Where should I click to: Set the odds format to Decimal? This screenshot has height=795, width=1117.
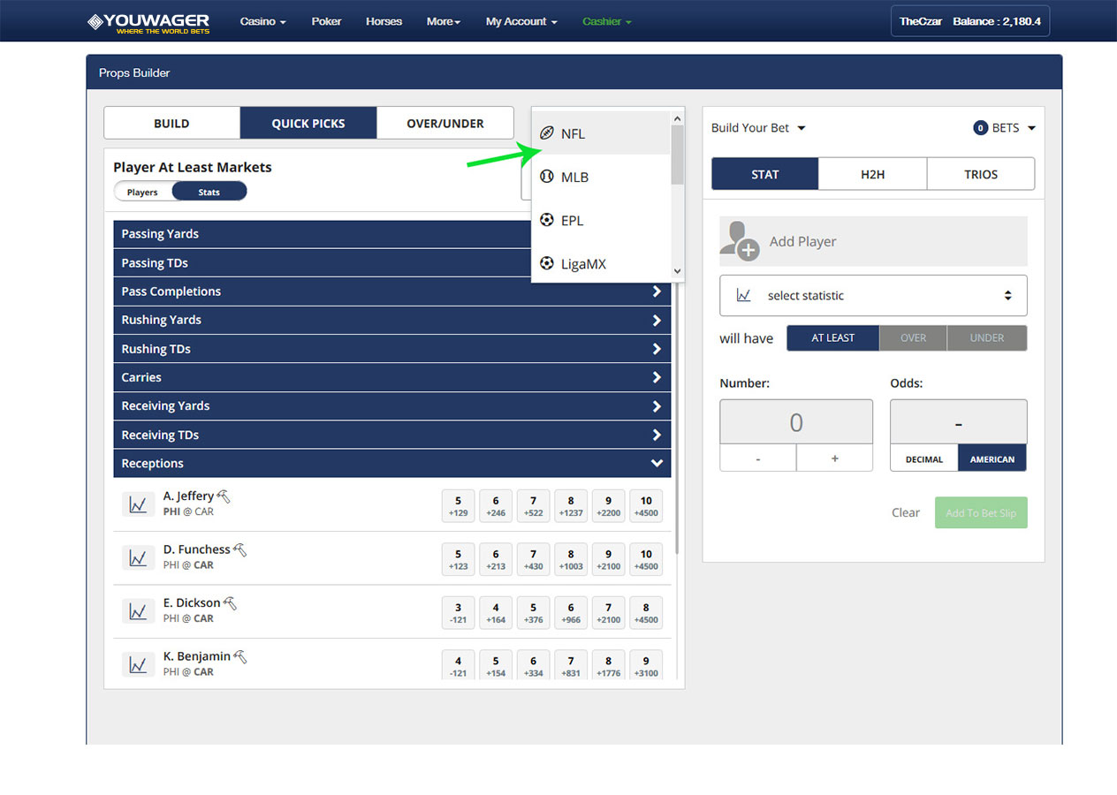click(924, 459)
